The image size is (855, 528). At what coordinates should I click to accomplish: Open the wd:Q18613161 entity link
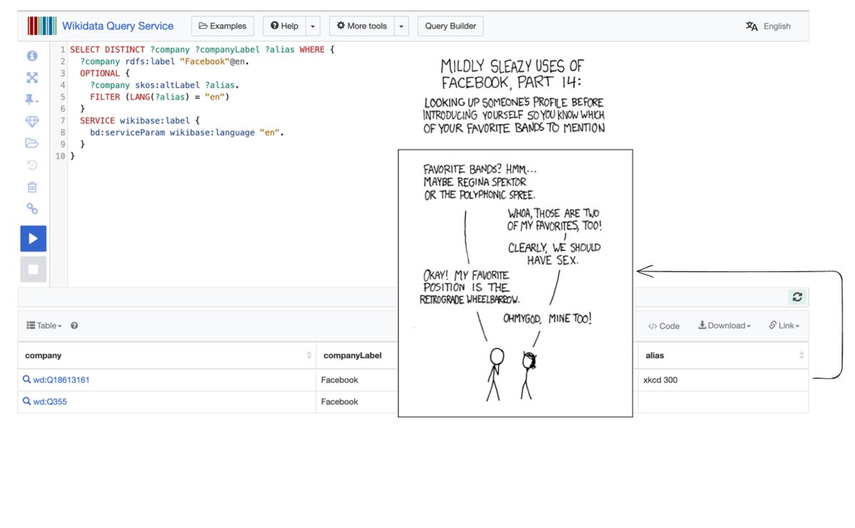(61, 380)
